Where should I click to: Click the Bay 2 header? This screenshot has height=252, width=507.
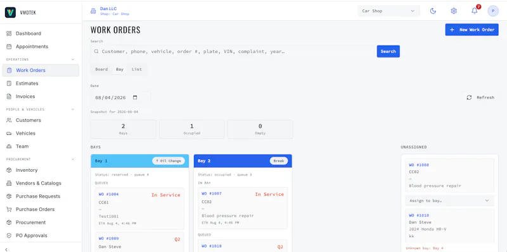[243, 161]
